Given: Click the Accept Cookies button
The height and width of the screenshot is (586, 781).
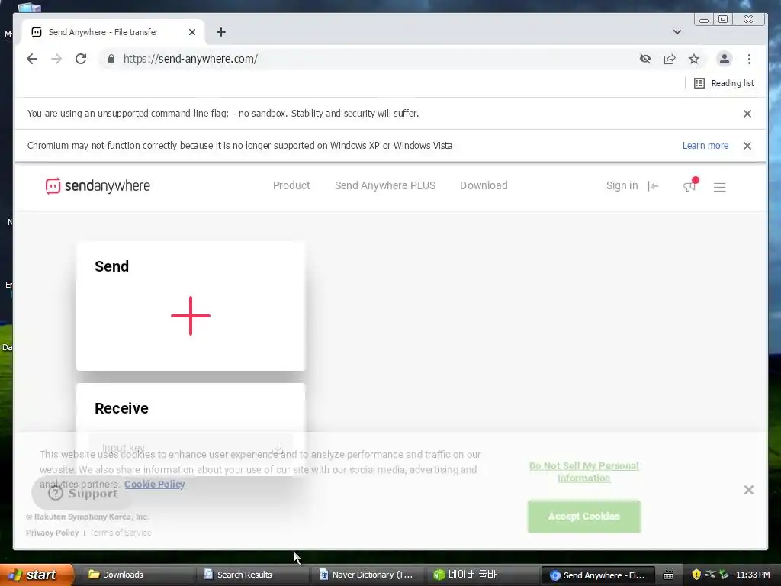Looking at the screenshot, I should click(x=583, y=517).
